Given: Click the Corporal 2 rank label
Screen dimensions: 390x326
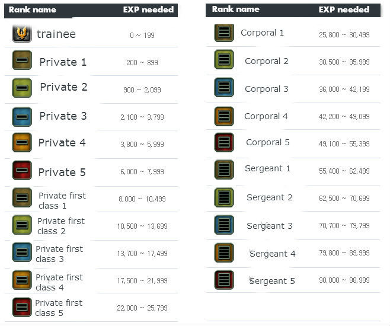Looking at the screenshot, I should click(266, 61).
